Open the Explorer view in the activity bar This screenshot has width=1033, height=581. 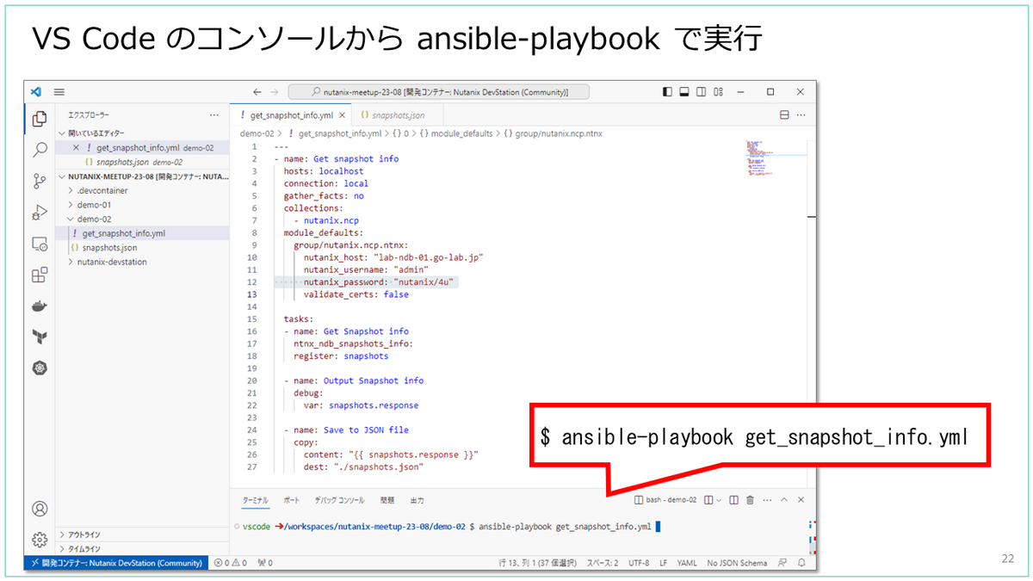(x=39, y=120)
